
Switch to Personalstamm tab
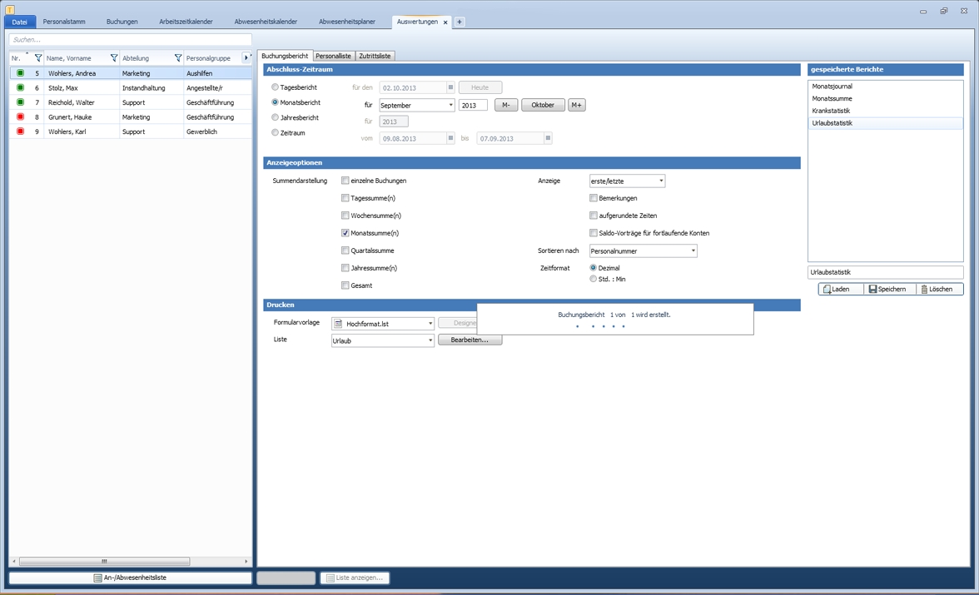(x=64, y=22)
